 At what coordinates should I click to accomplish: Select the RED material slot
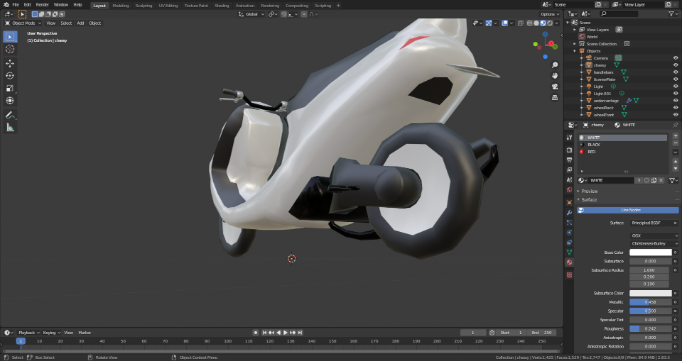point(622,152)
